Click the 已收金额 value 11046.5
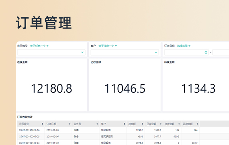Image resolution: width=229 pixels, height=145 pixels. pos(125,89)
